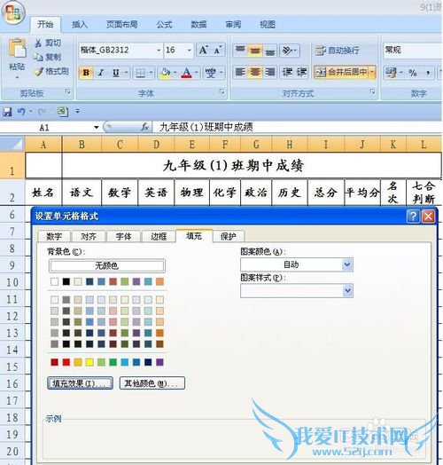Toggle align text left
The image size is (443, 465).
pos(240,72)
